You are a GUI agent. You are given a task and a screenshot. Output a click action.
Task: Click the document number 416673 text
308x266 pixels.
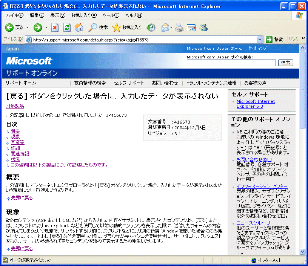point(182,122)
